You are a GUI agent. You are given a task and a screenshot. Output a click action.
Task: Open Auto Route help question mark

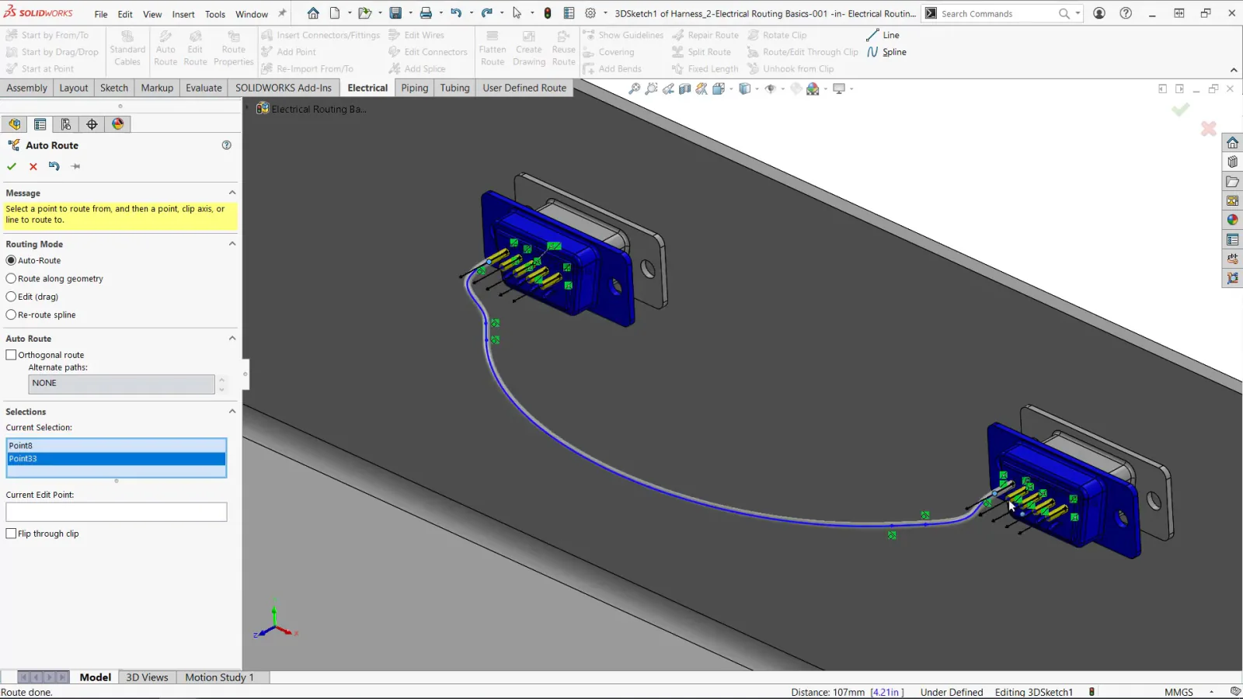[x=227, y=145]
